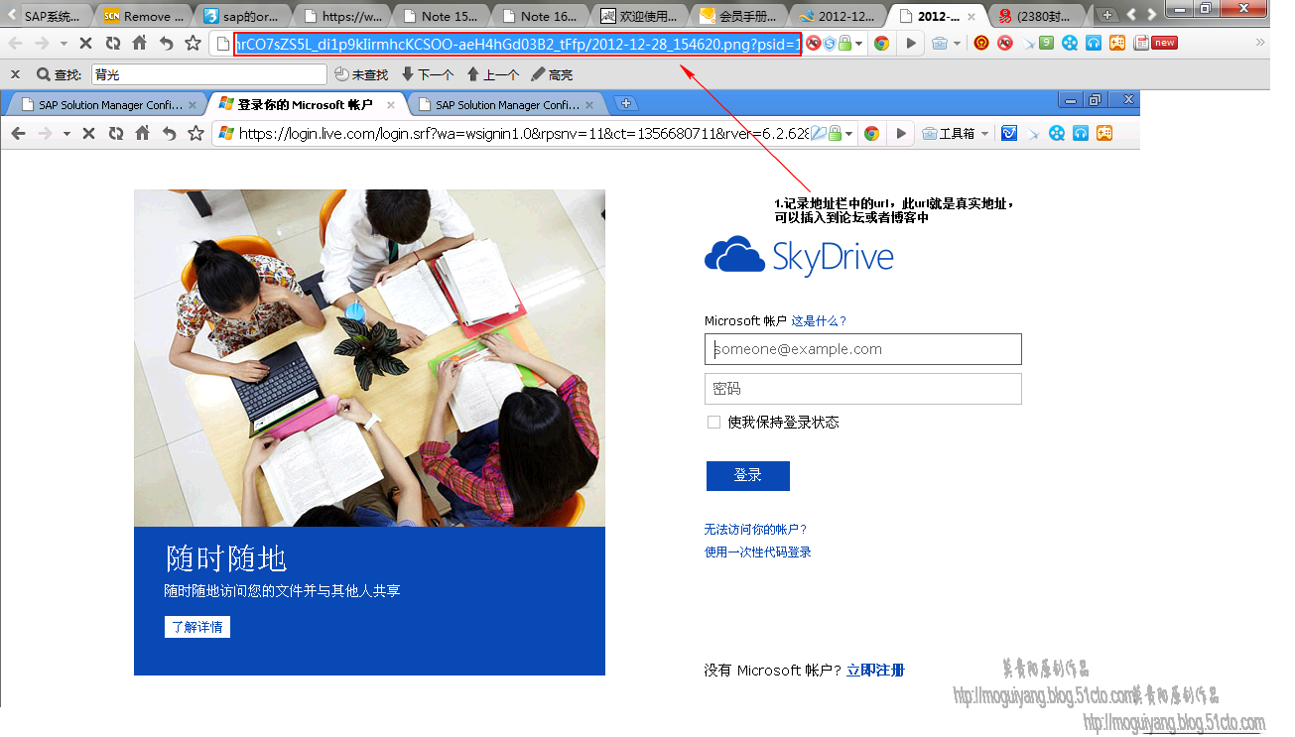Select the 登录你的 Microsoft 帐户 tab

point(306,104)
